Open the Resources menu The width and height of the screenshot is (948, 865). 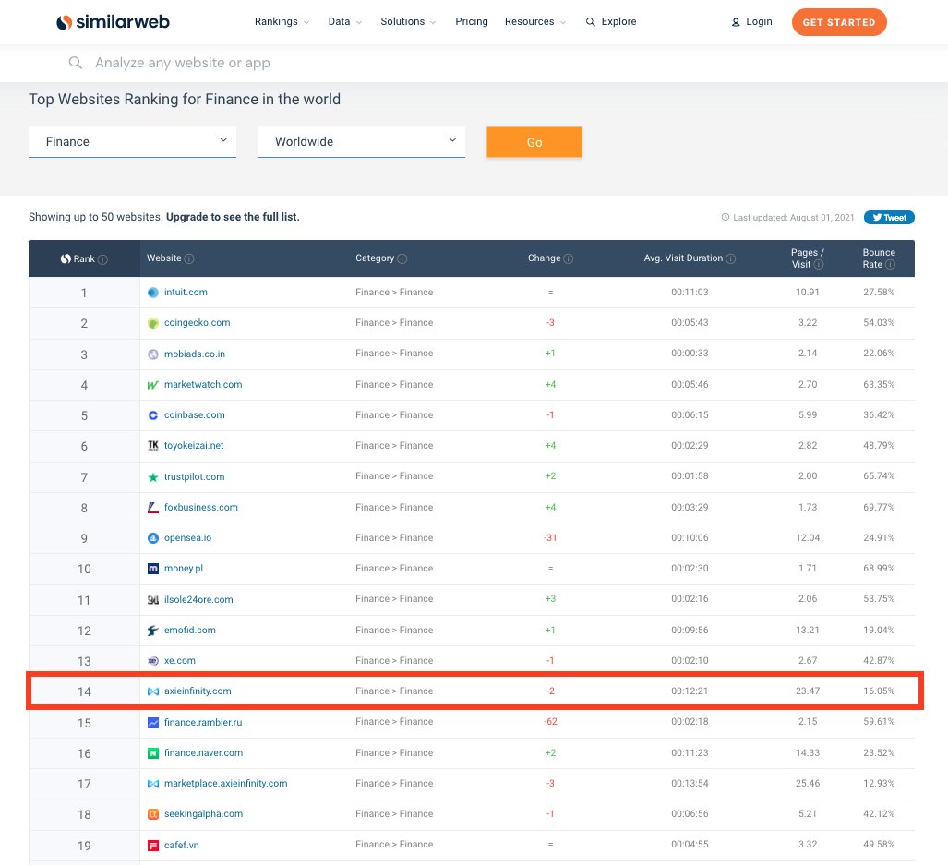(530, 22)
